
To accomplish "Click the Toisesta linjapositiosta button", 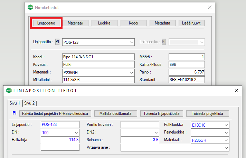I will tap(161, 113).
